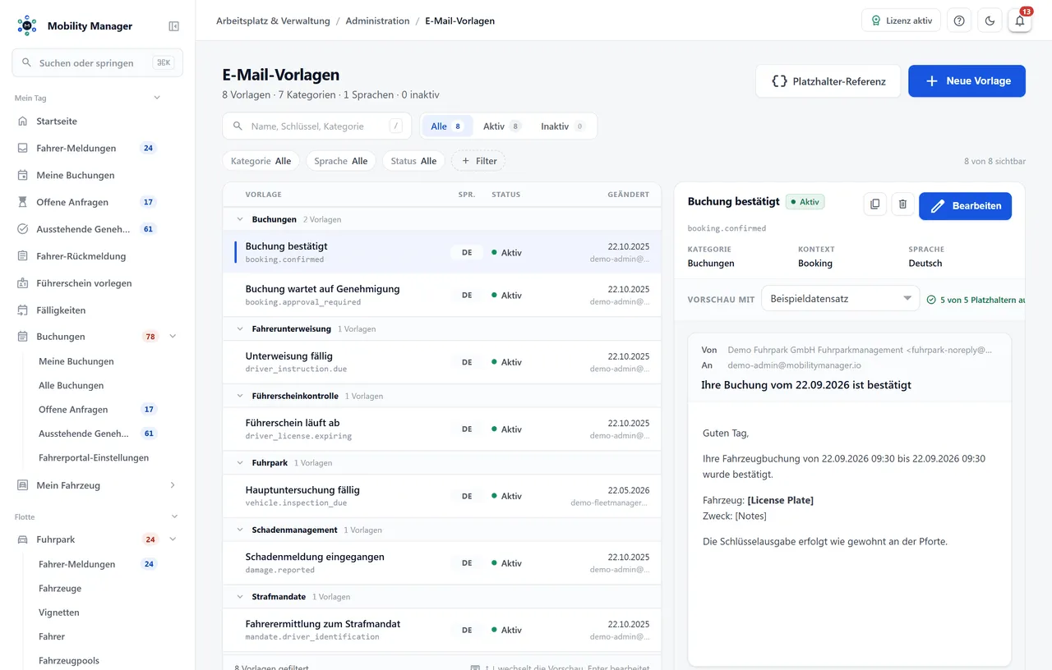This screenshot has height=670, width=1052.
Task: Click the Fahrer-Rückmeldung icon
Action: pos(23,256)
